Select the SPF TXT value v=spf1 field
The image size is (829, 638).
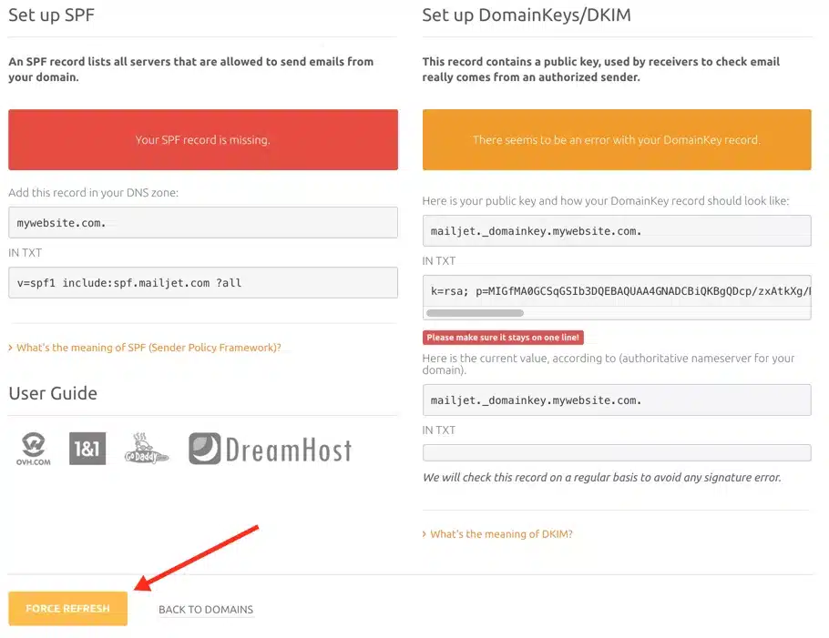203,283
